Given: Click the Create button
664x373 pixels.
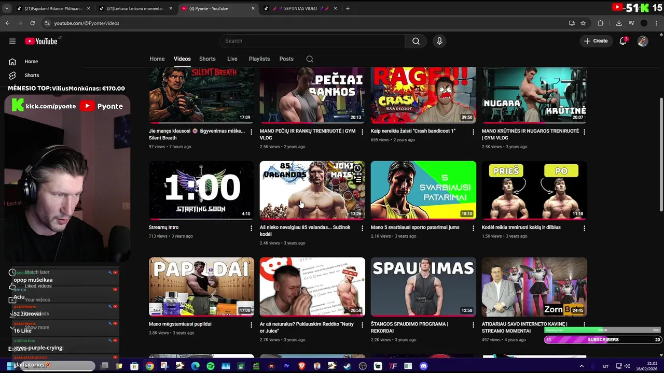Looking at the screenshot, I should (x=596, y=41).
